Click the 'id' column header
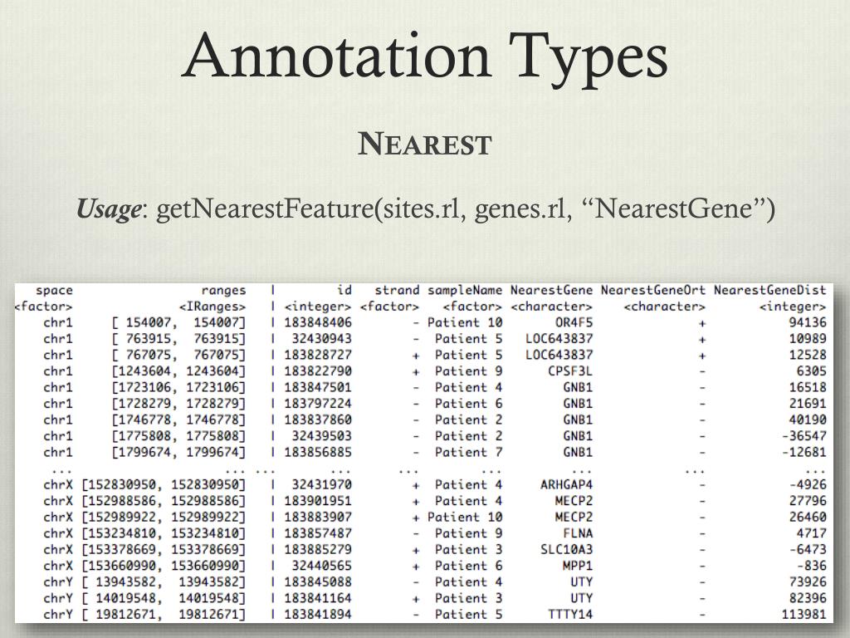The image size is (850, 638). coord(344,290)
